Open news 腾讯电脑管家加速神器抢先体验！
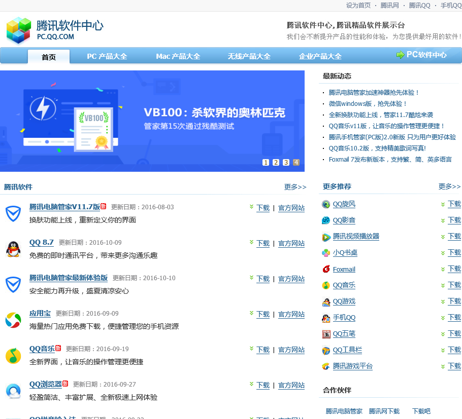Viewport: 462px width, 419px height. (374, 93)
